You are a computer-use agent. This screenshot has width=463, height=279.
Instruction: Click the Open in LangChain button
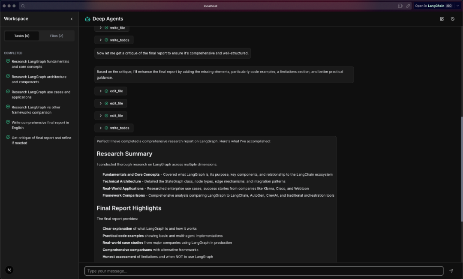[433, 6]
